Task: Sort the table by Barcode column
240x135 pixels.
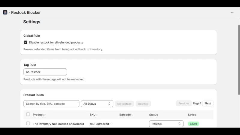Action: coord(126,115)
